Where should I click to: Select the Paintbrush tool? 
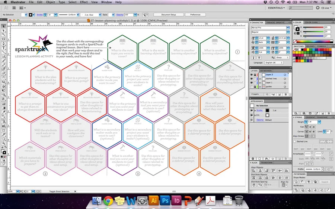[x=3, y=61]
